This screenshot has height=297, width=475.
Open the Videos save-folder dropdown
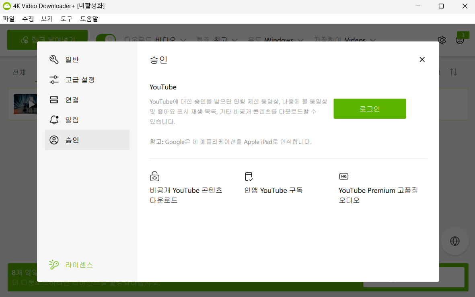(345, 40)
